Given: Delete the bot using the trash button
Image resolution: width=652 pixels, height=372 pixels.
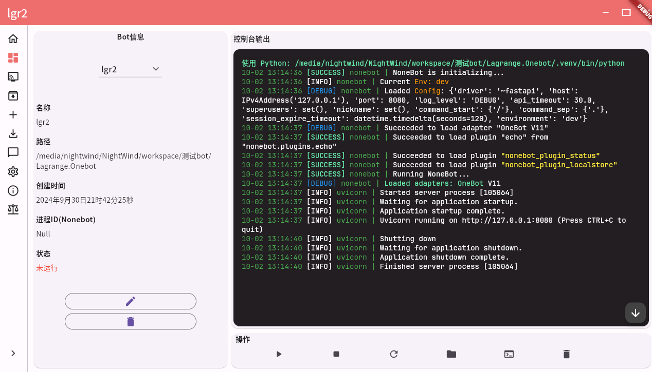Looking at the screenshot, I should tap(130, 321).
